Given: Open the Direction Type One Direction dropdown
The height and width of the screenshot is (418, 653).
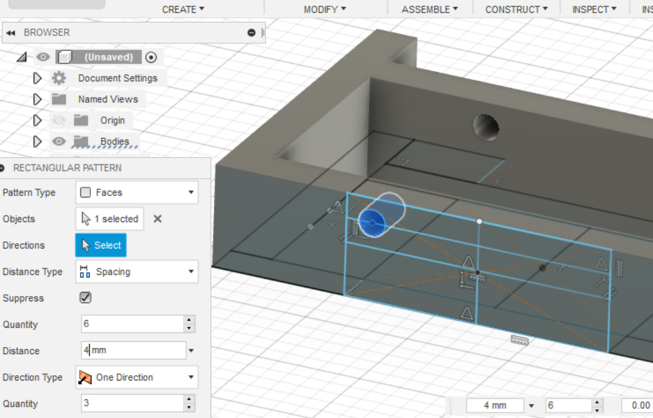Looking at the screenshot, I should tap(137, 377).
